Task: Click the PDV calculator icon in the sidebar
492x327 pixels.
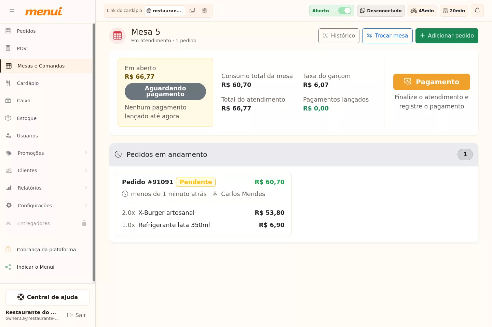Action: (x=8, y=48)
